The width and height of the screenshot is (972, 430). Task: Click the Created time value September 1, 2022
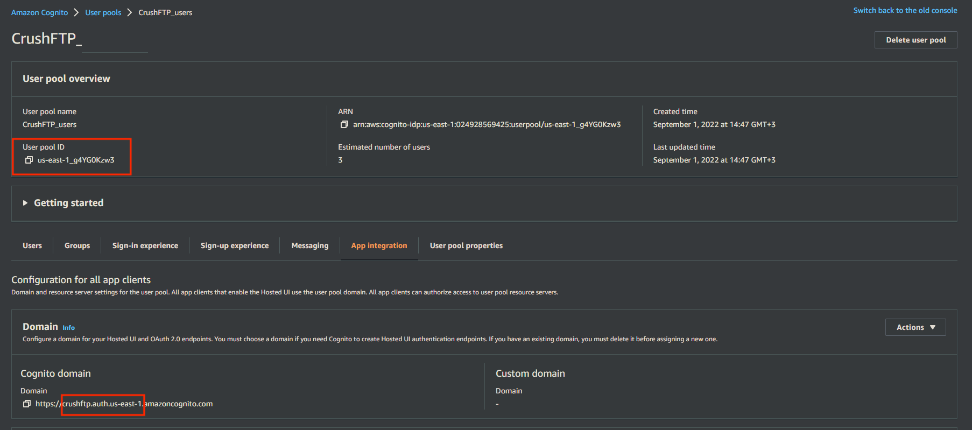coord(714,124)
